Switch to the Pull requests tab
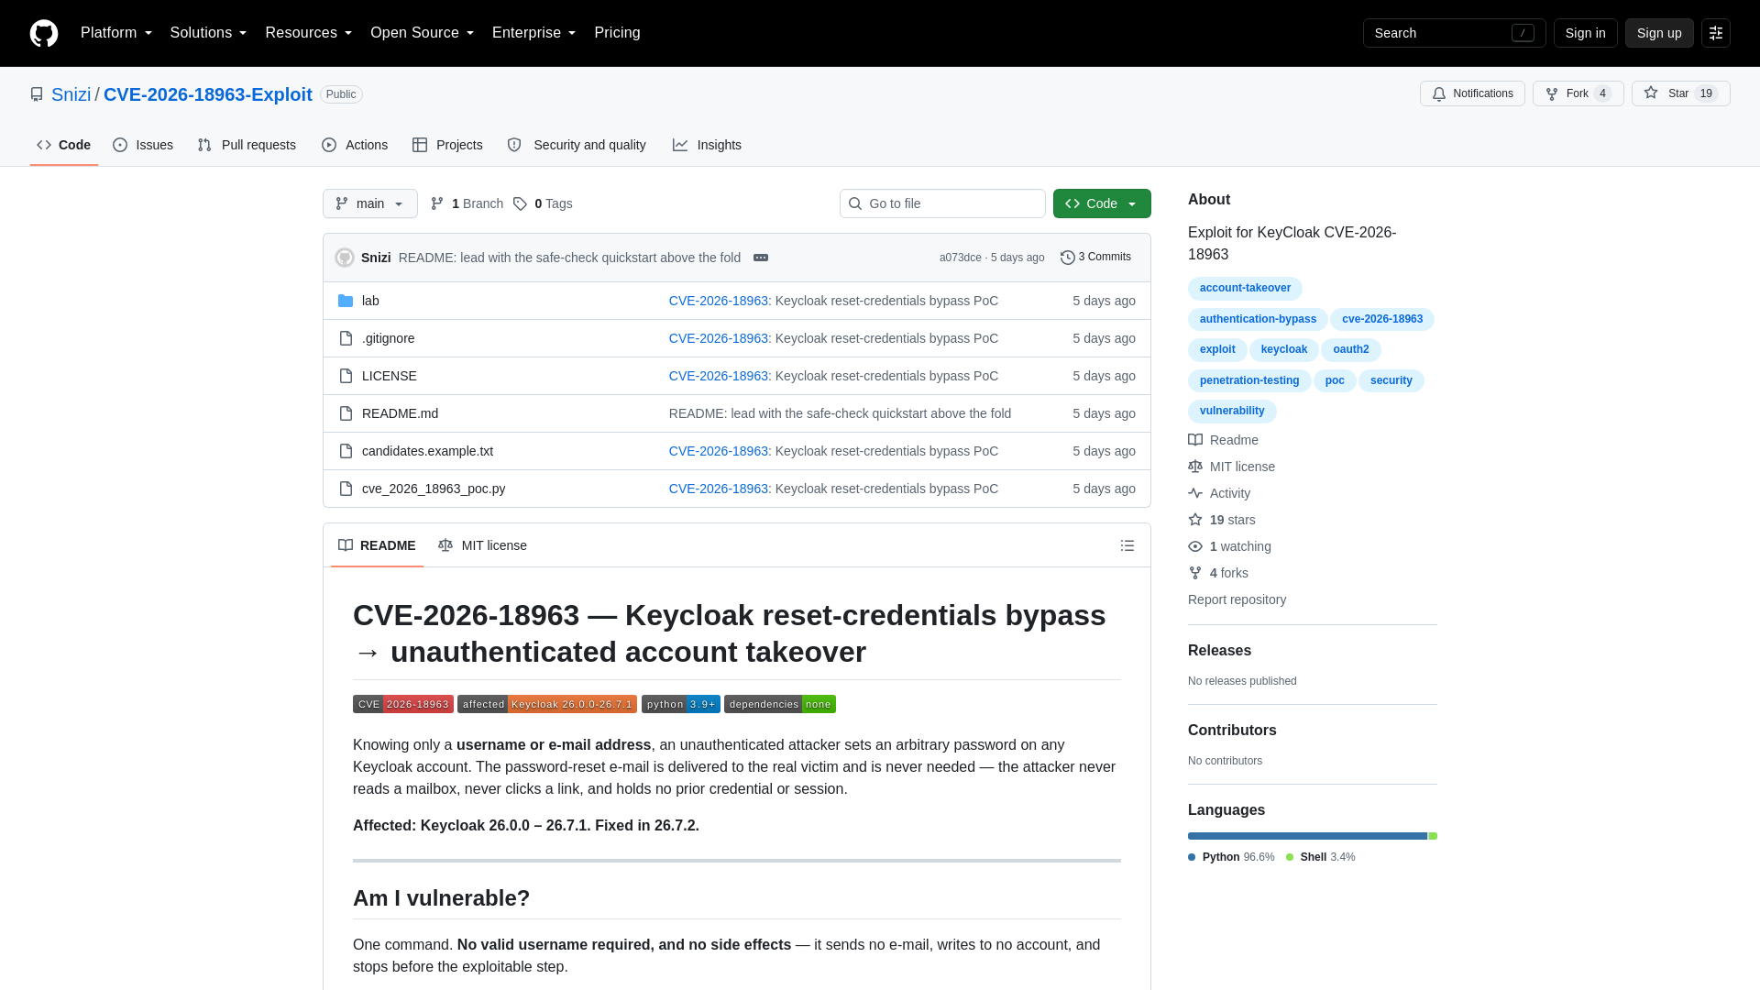Viewport: 1760px width, 990px height. pos(247,145)
